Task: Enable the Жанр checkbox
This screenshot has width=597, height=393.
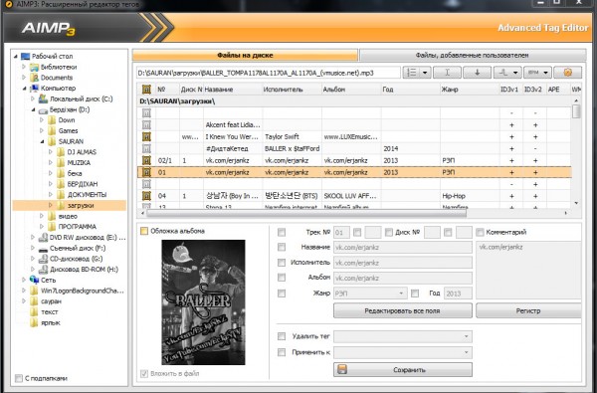Action: (x=282, y=294)
